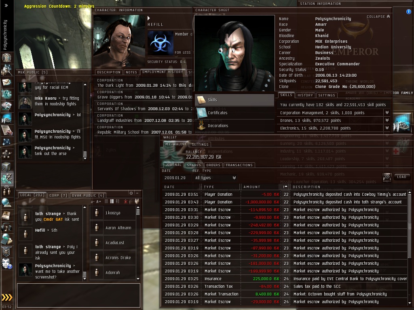The height and width of the screenshot is (310, 414).
Task: Click the circular pin icon on chat window
Action: pos(131,193)
